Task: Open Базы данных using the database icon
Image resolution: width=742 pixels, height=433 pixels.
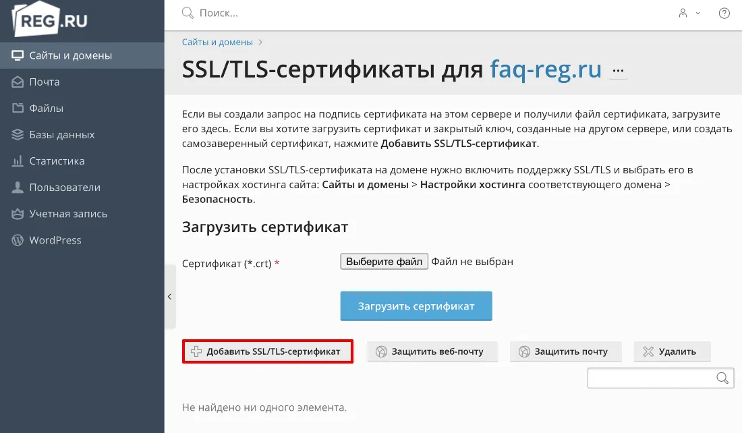Action: [18, 134]
